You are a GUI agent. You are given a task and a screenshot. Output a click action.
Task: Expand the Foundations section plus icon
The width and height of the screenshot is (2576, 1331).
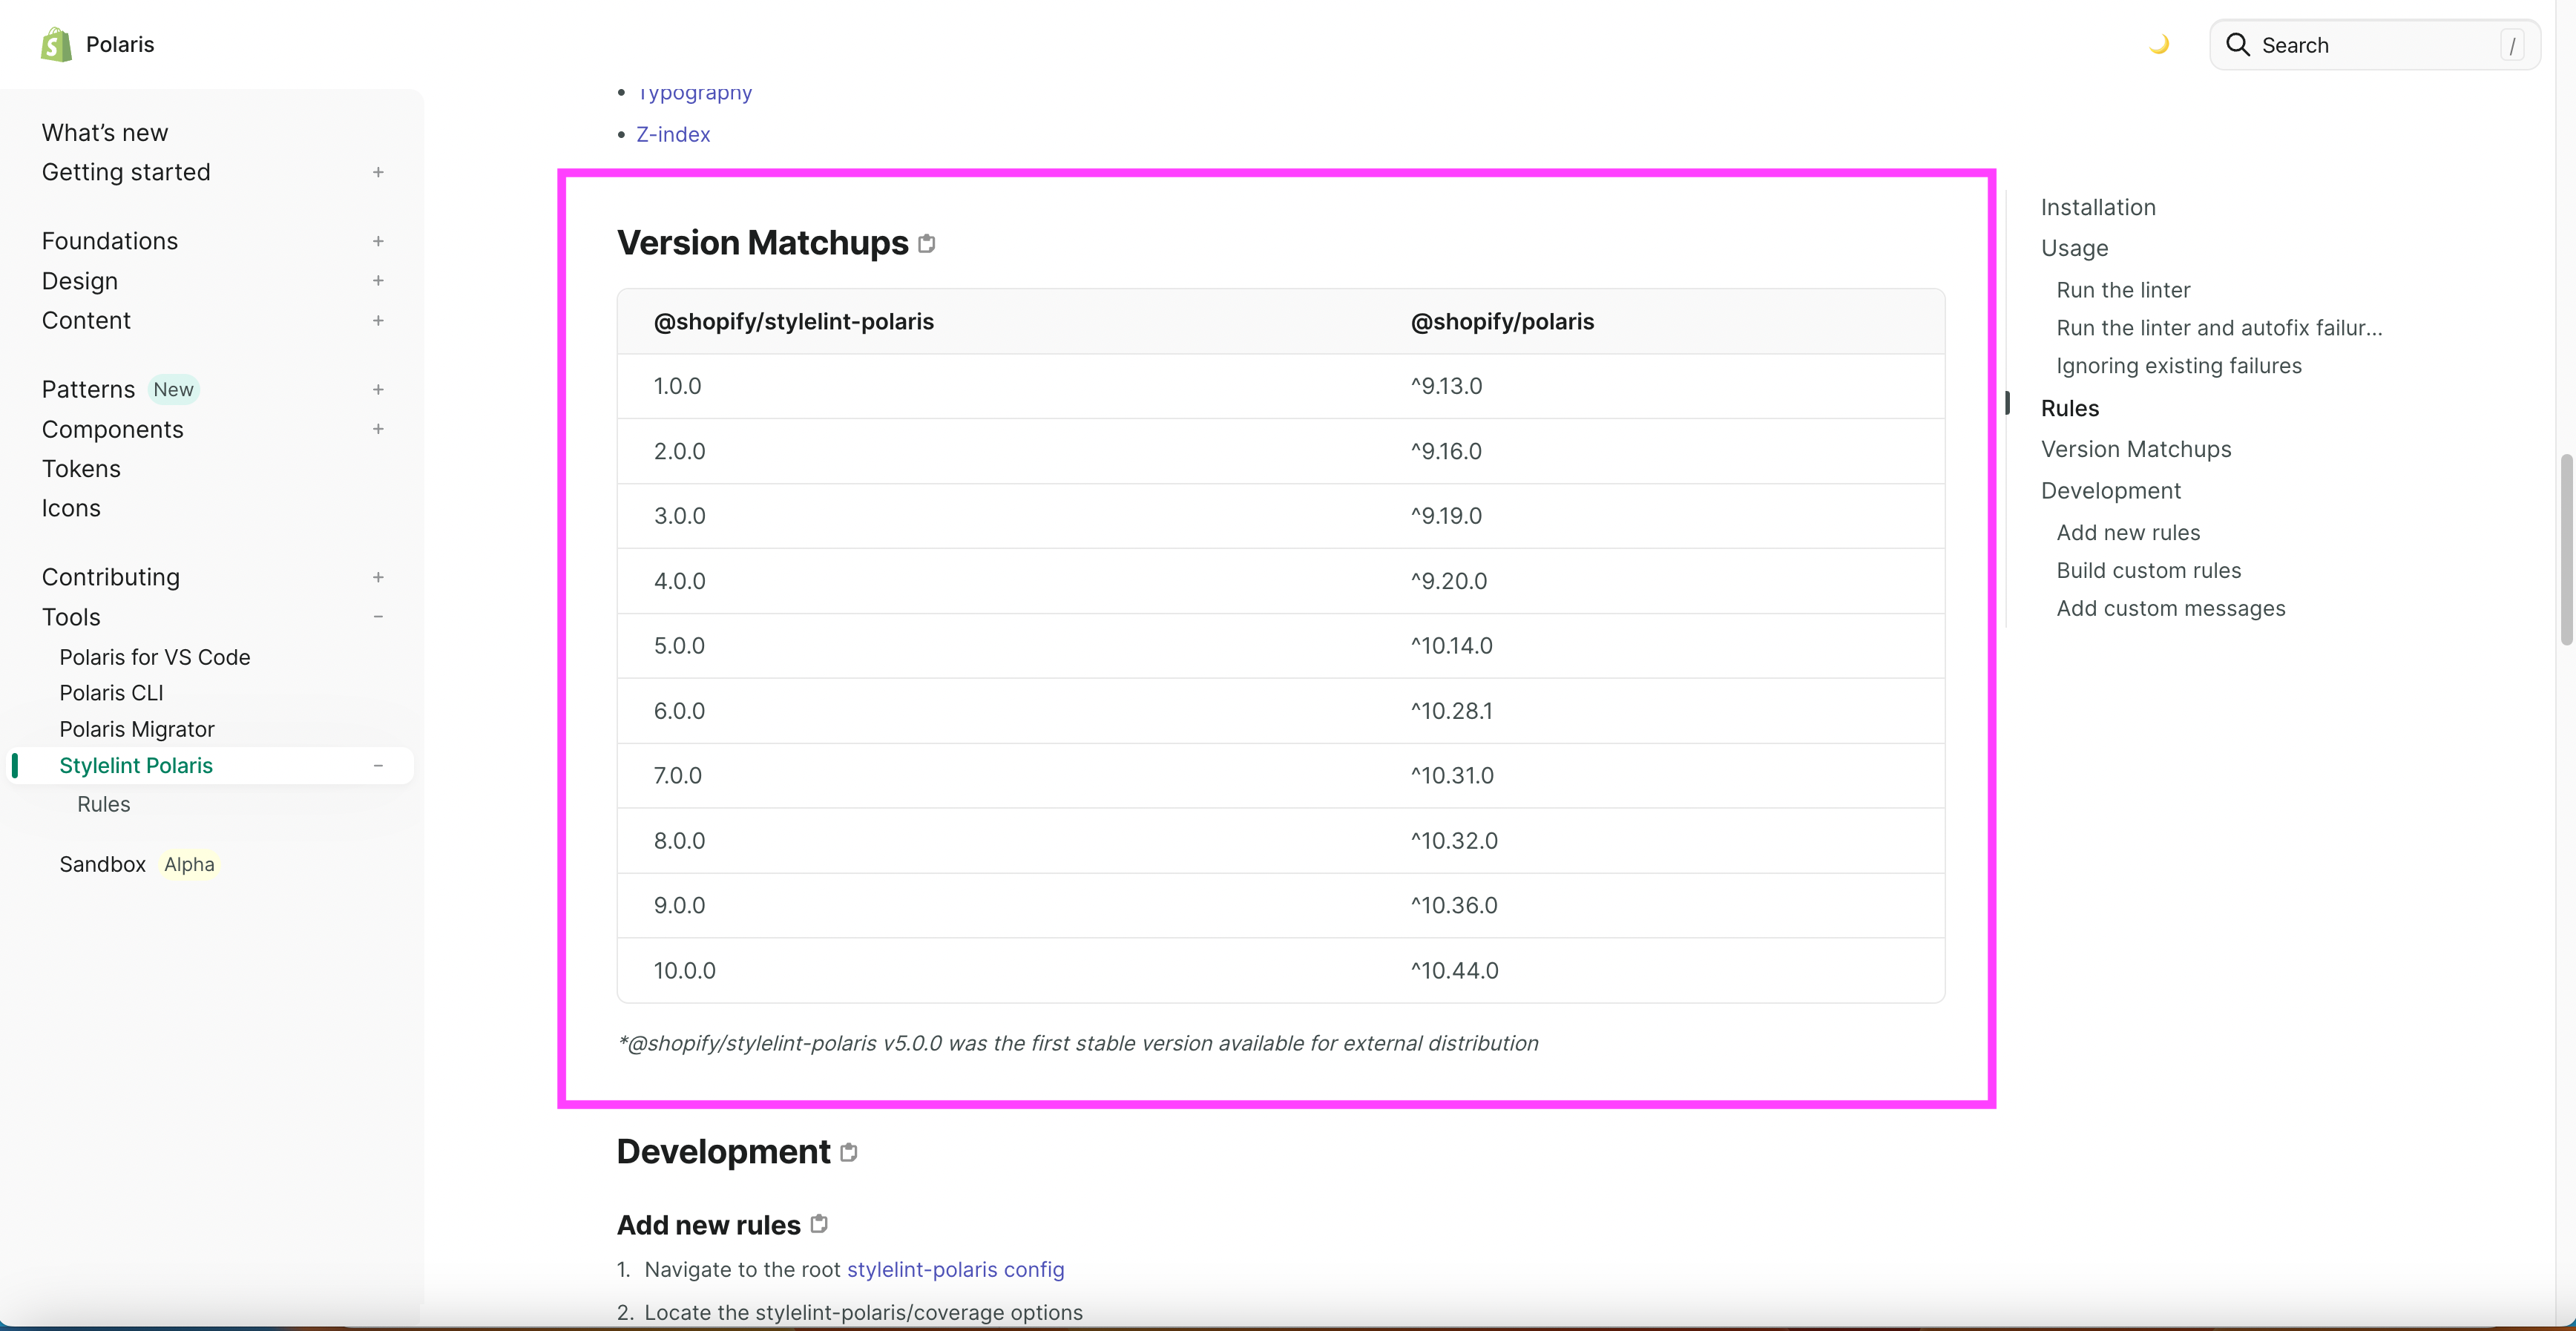(x=378, y=241)
